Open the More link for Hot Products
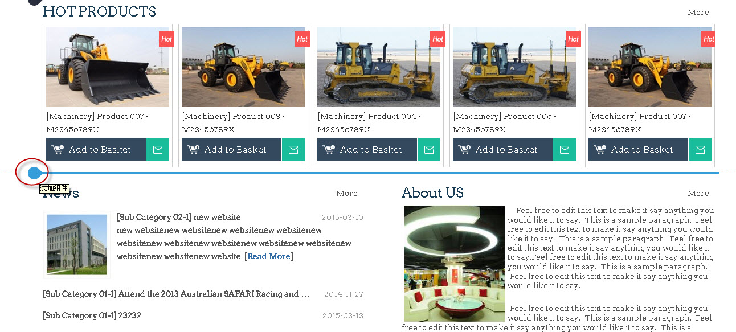 (698, 13)
